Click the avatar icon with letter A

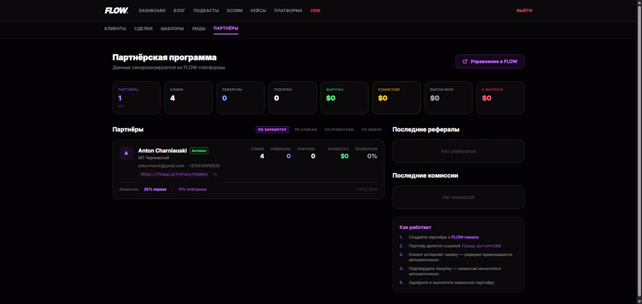point(126,153)
